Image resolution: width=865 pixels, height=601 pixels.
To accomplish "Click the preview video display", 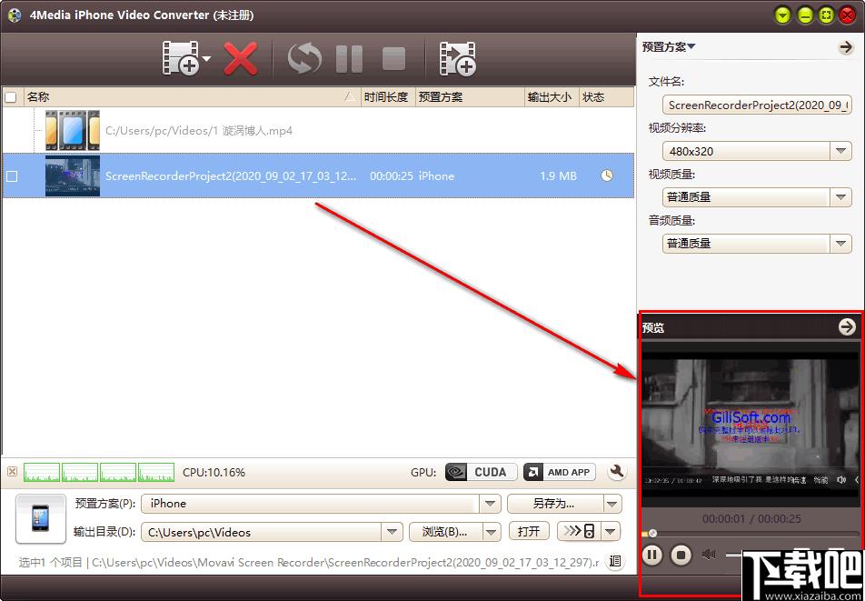I will [751, 425].
